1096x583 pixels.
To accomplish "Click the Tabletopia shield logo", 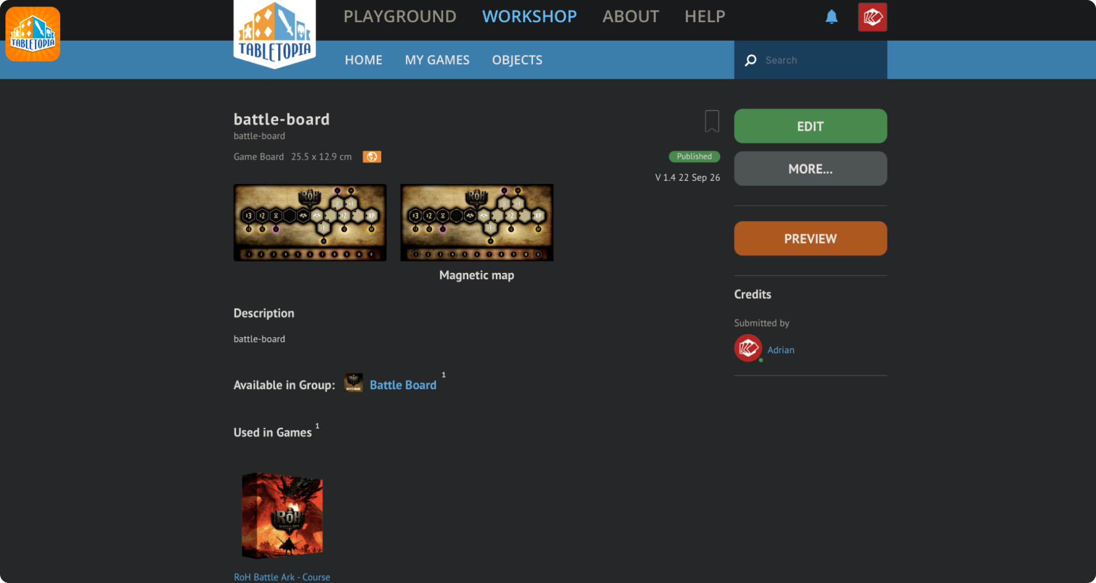I will pyautogui.click(x=275, y=34).
